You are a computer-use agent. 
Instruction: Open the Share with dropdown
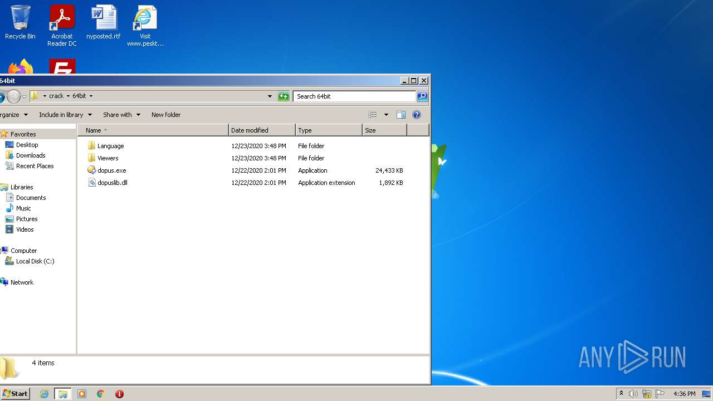tap(121, 115)
